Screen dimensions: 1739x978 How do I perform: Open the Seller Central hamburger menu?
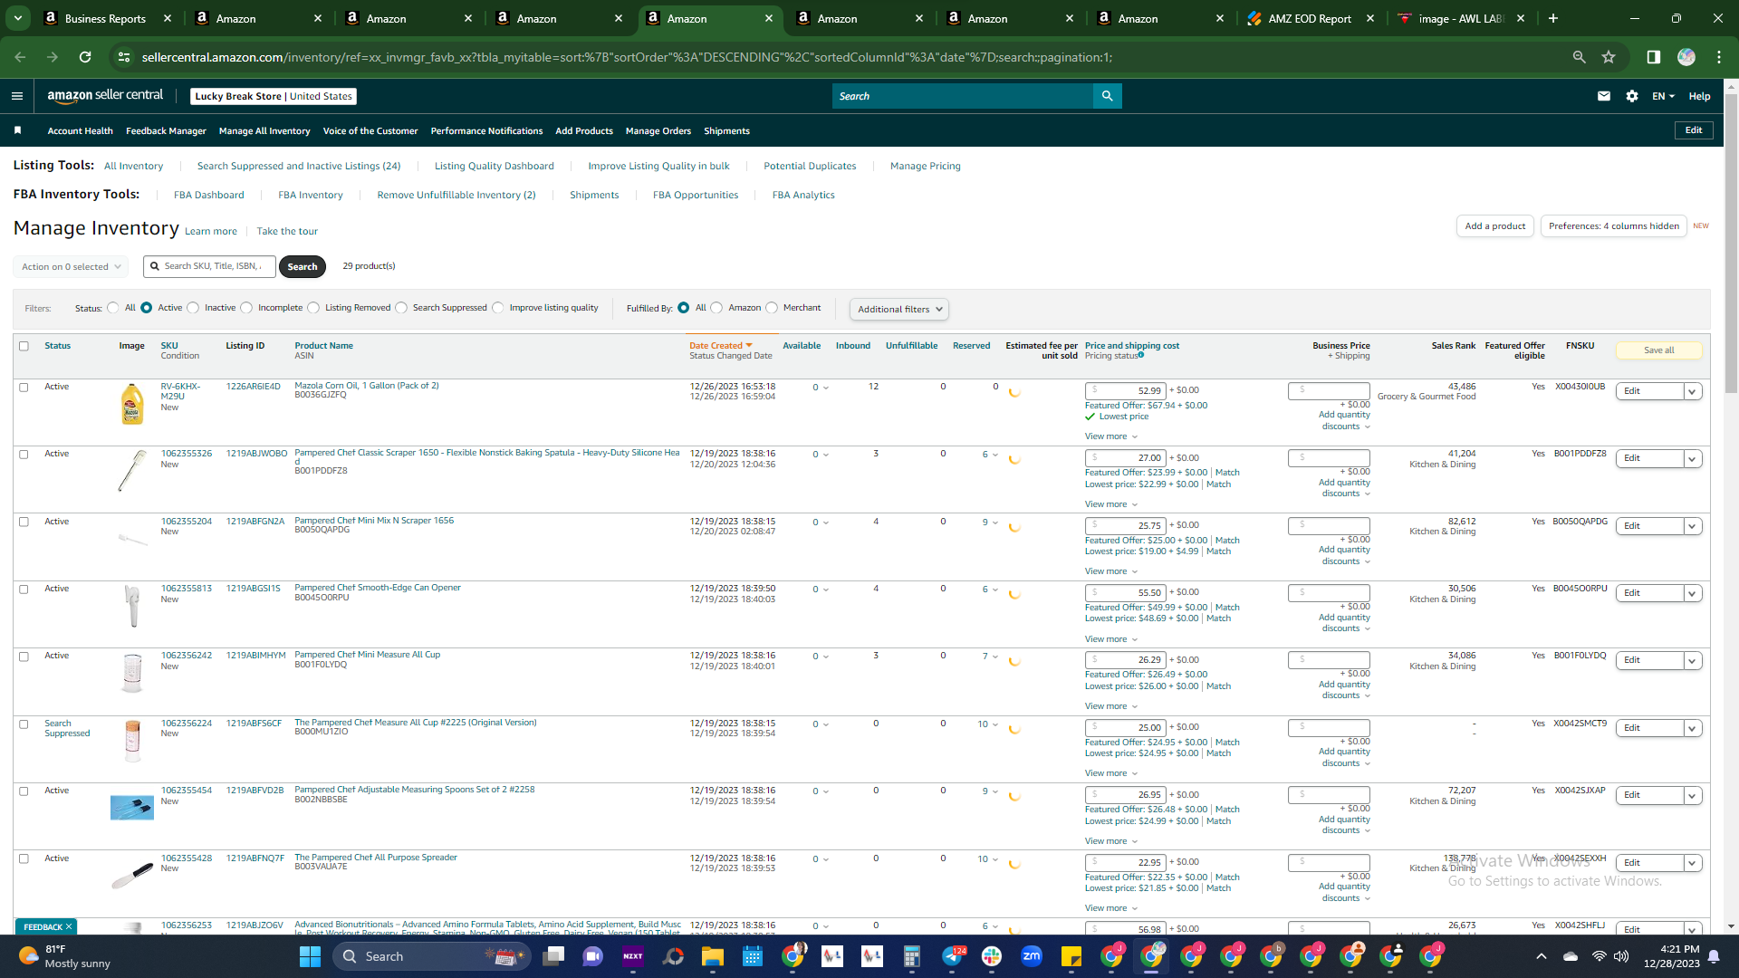click(17, 96)
